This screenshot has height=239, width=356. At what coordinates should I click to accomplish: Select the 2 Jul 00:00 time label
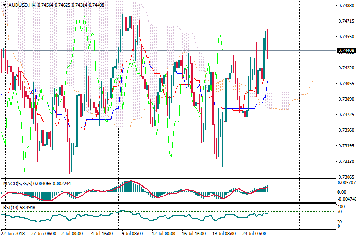72,233
